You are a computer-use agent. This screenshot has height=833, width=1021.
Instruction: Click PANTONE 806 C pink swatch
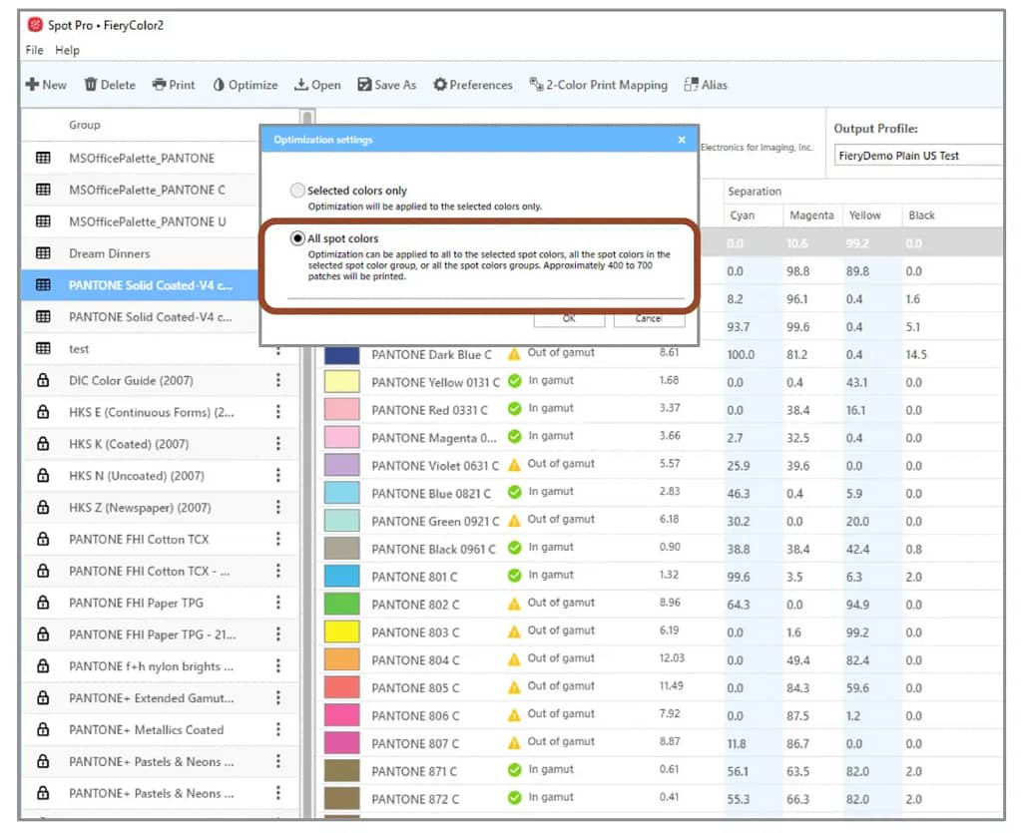tap(342, 715)
